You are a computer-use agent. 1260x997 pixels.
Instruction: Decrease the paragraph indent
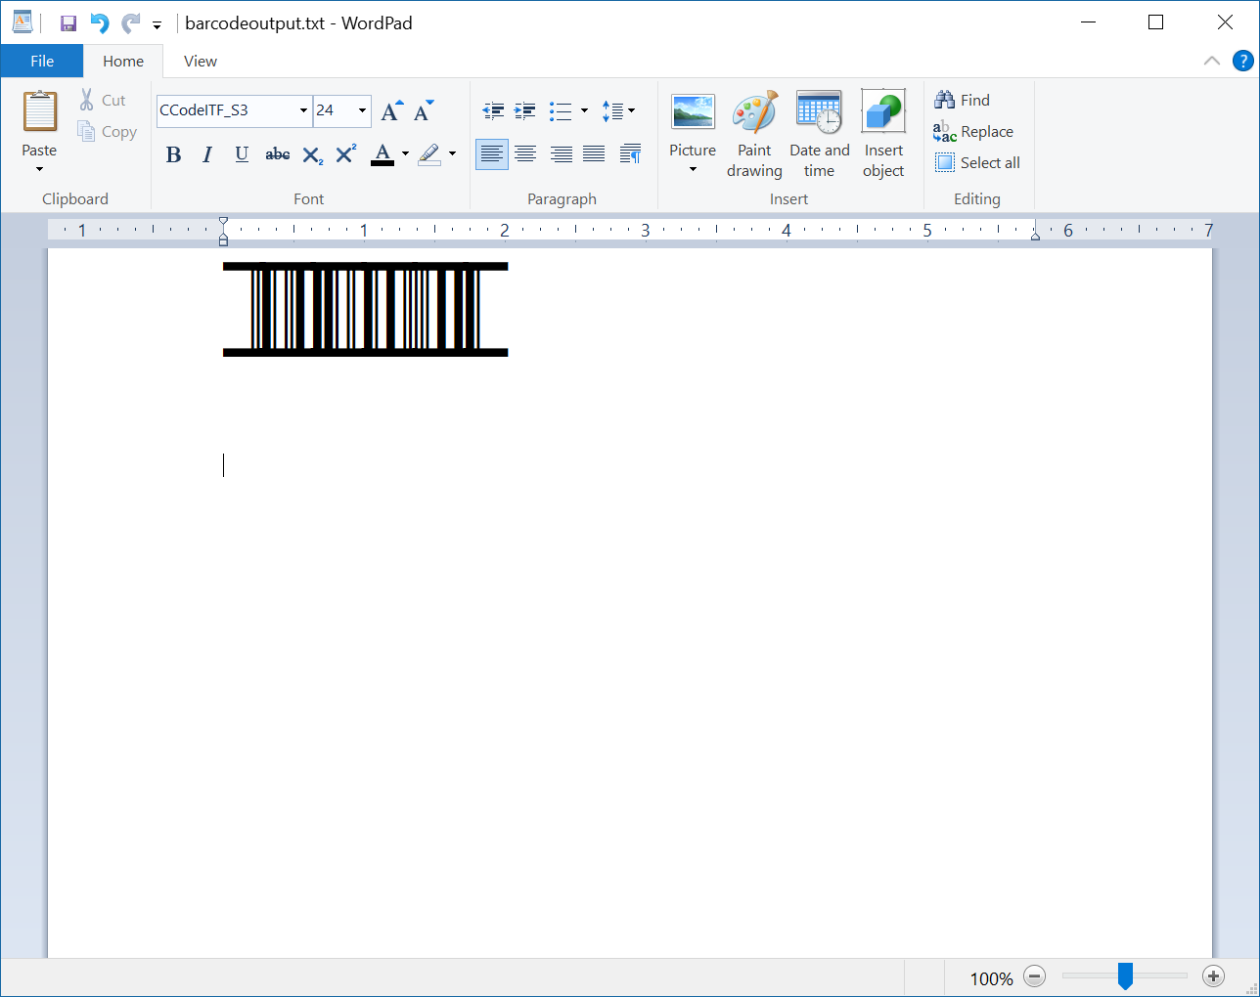(x=494, y=110)
